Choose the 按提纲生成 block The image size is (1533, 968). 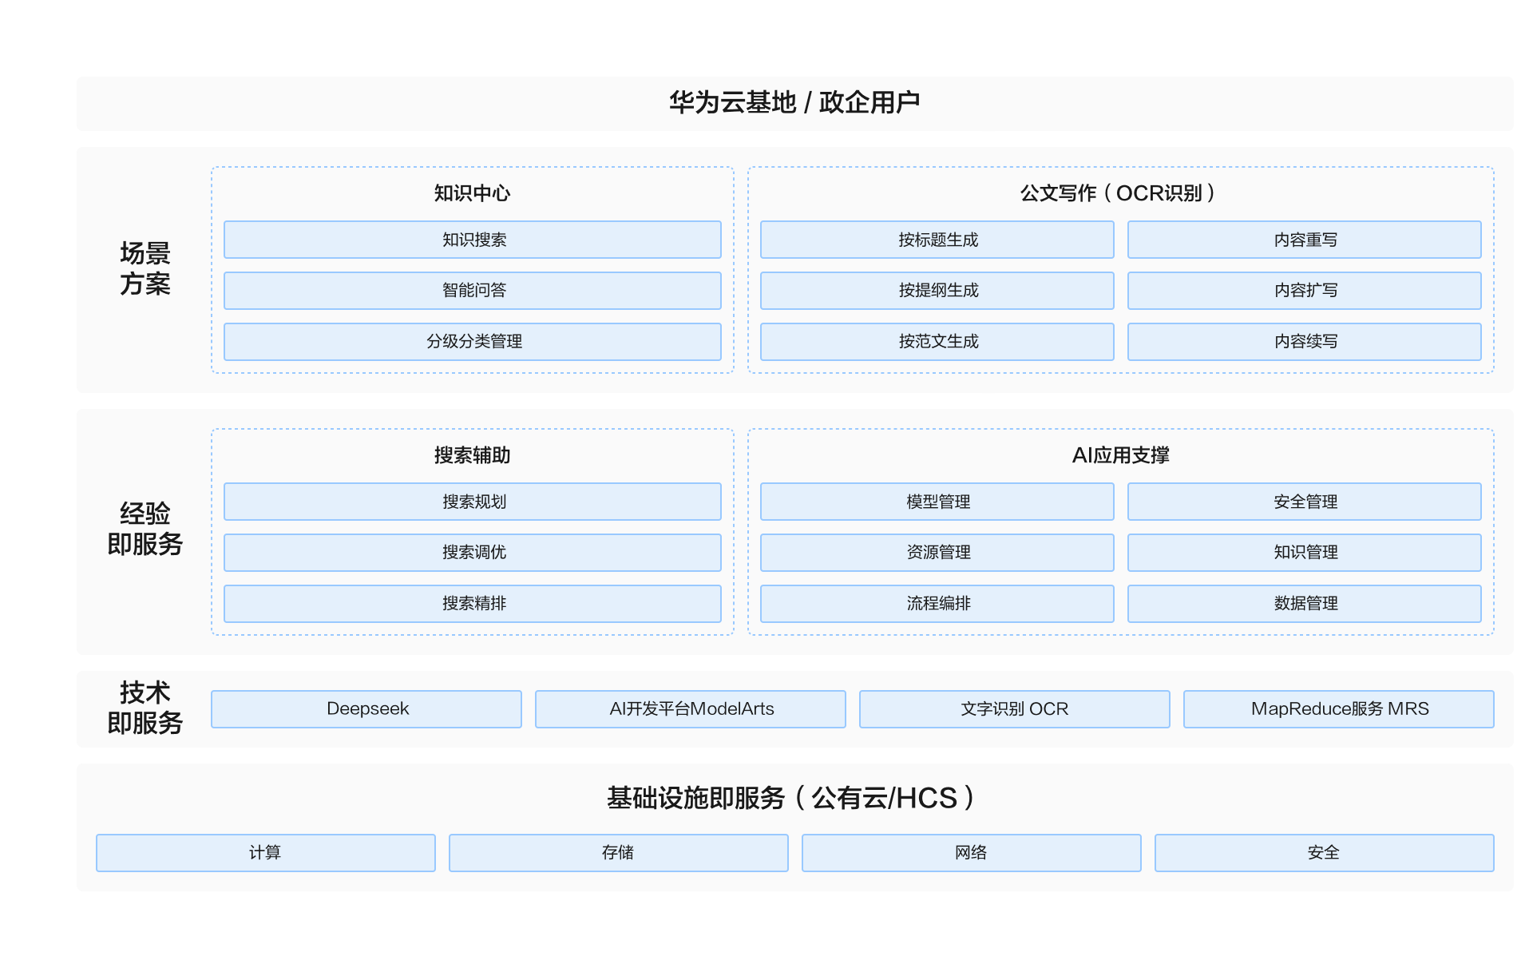coord(937,291)
